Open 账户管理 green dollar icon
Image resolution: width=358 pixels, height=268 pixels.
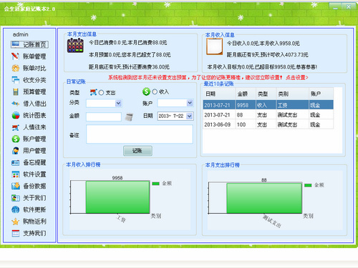16,139
